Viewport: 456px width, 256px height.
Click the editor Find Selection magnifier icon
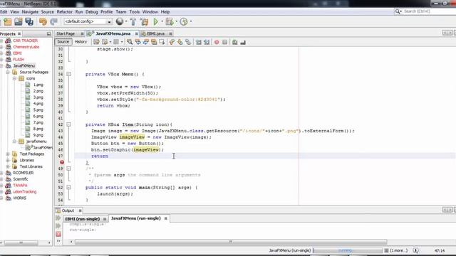coord(130,42)
